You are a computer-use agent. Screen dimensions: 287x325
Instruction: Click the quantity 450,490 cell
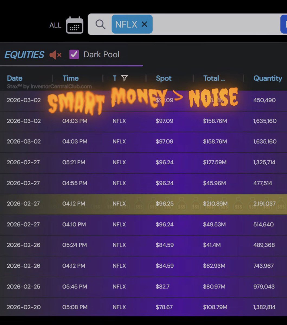coord(264,100)
